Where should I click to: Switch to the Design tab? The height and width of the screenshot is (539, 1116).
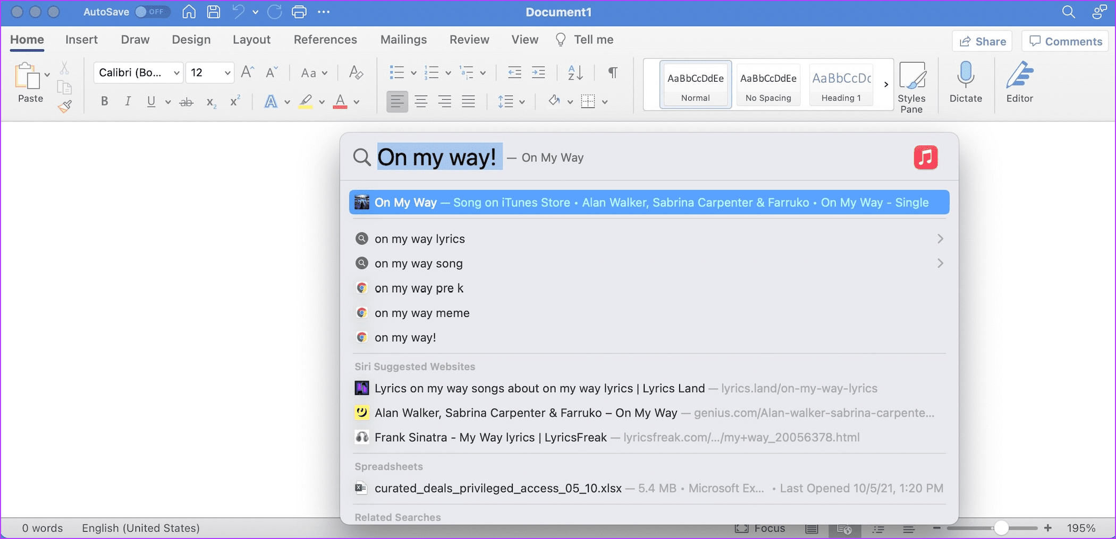[191, 40]
